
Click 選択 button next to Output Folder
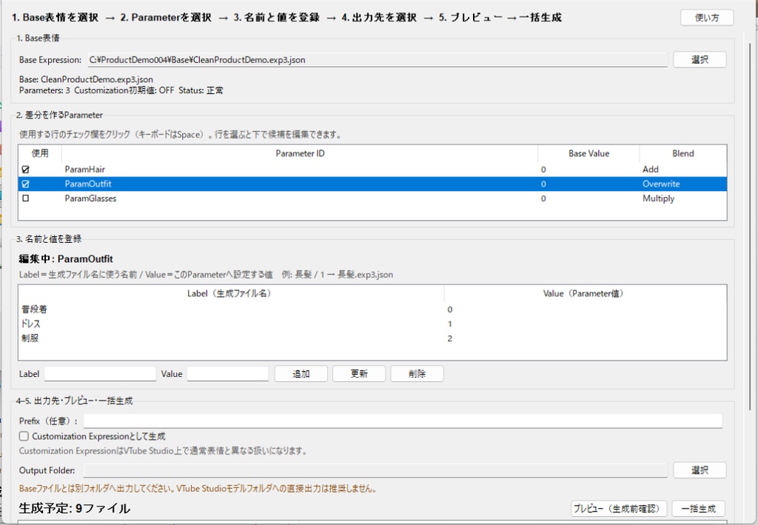(700, 470)
